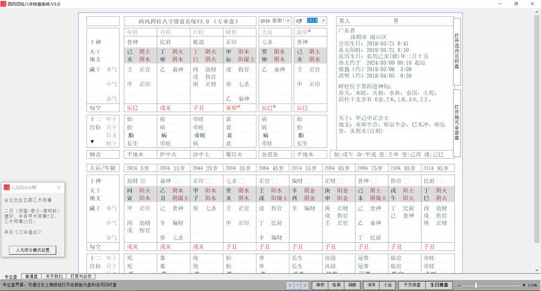541x291 pixels.
Task: Click the red icon in 人元司令分野 panel header
Action: [x=6, y=187]
